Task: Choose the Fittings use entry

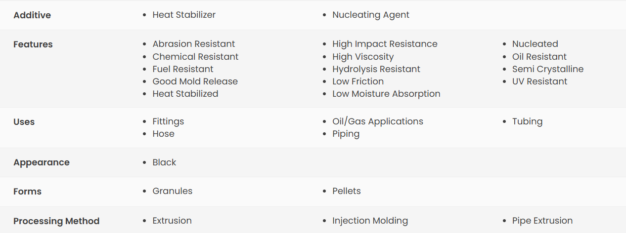Action: (168, 121)
